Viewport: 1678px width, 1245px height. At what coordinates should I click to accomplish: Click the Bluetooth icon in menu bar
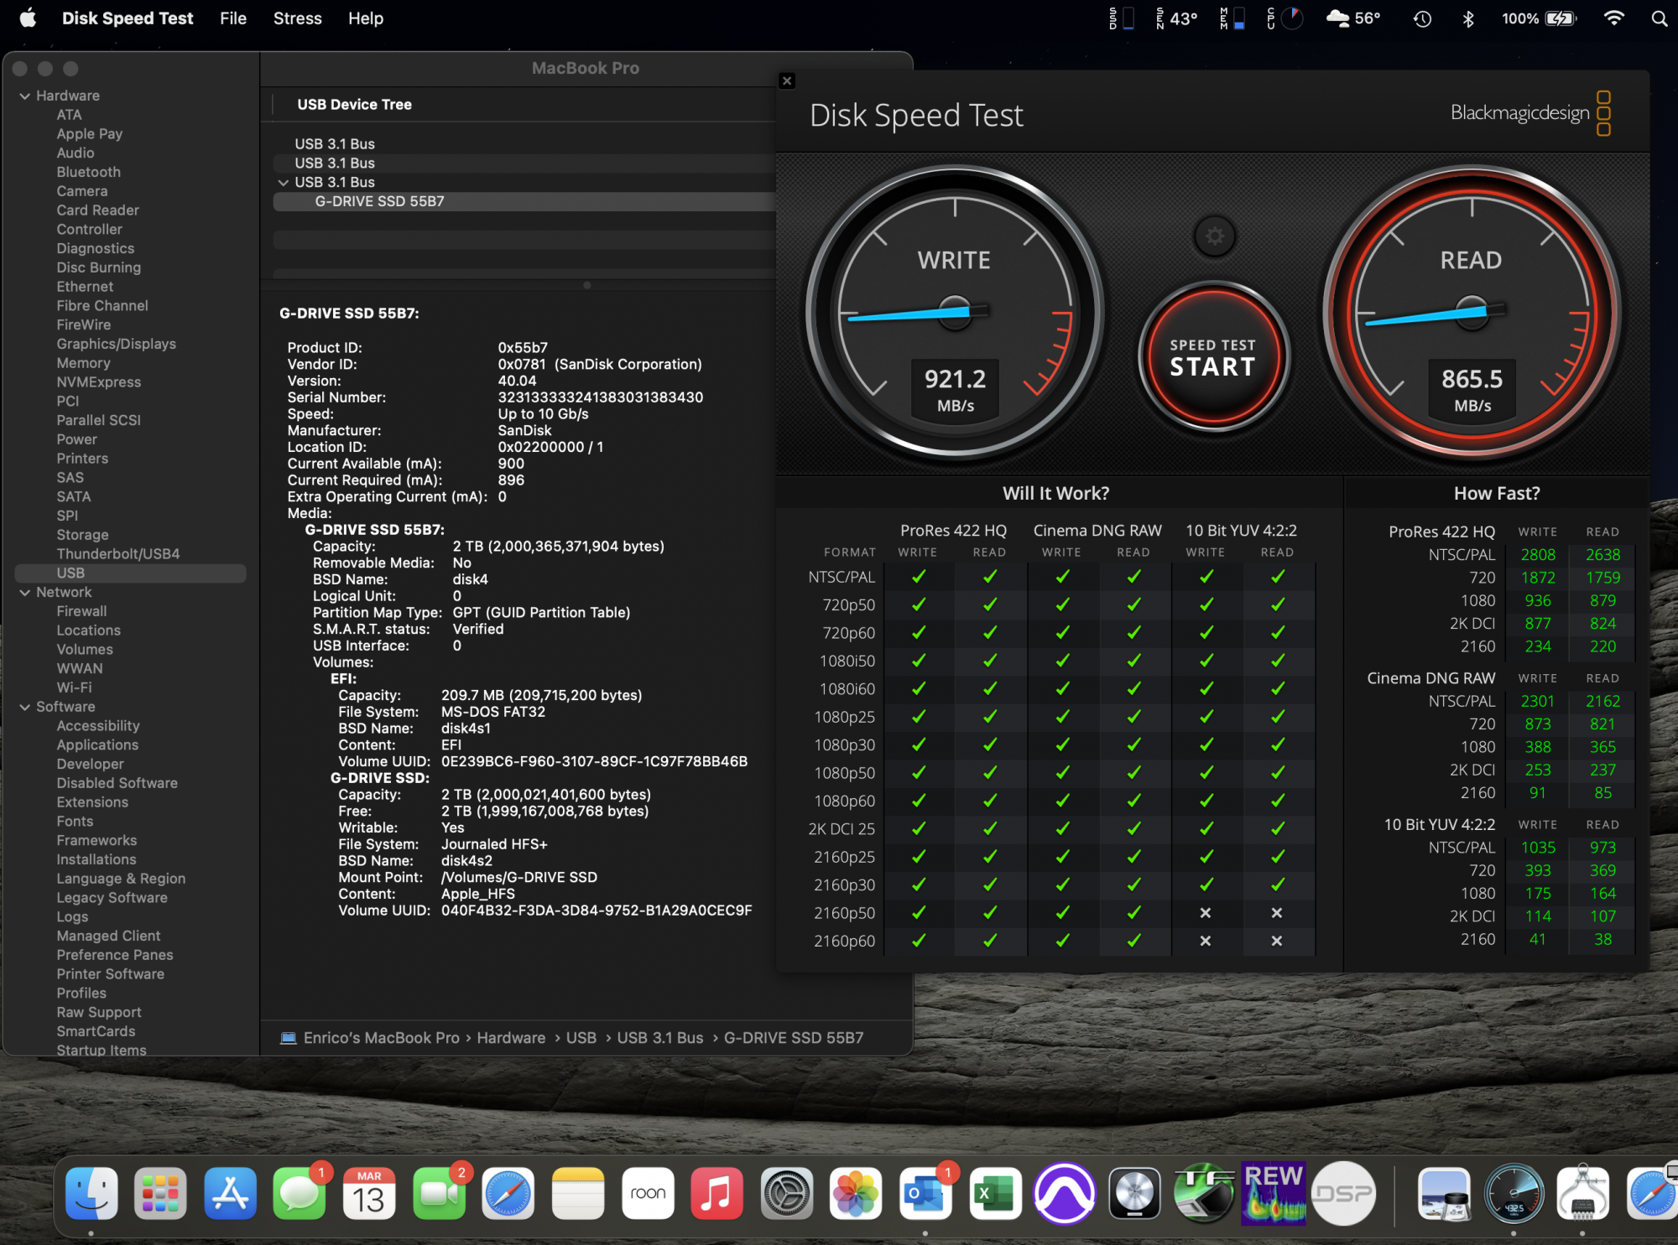1468,18
